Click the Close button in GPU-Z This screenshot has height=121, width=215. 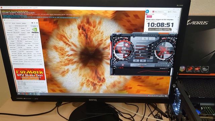point(41,64)
